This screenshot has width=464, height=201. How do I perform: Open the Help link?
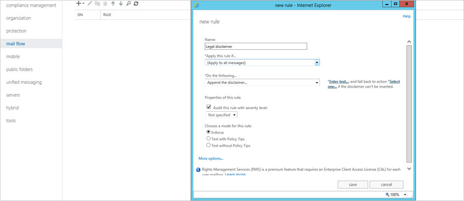[x=406, y=16]
